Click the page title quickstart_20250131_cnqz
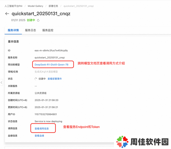The image size is (171, 149). (x=41, y=14)
